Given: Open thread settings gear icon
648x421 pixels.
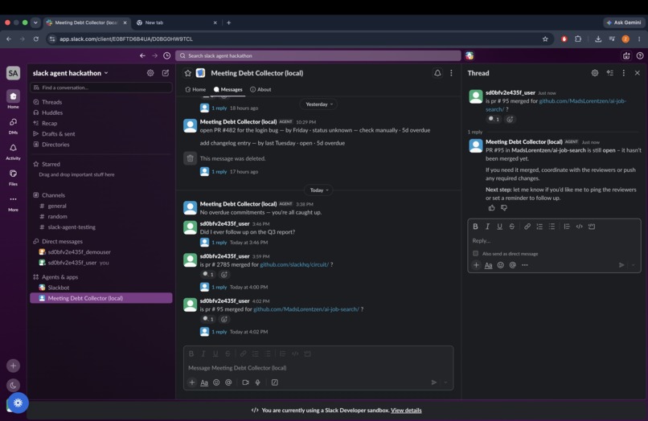Looking at the screenshot, I should (595, 73).
